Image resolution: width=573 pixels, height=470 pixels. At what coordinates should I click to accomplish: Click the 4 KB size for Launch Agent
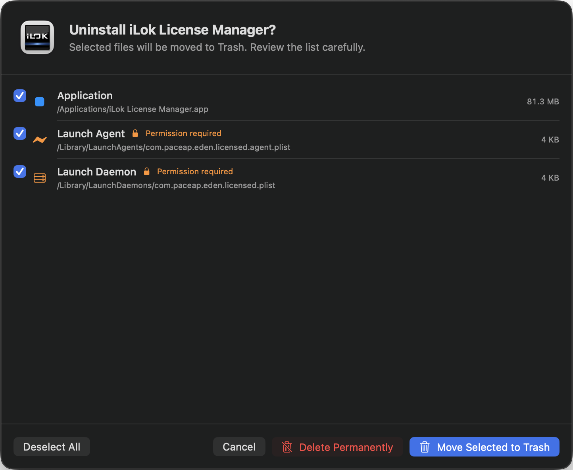(x=550, y=140)
